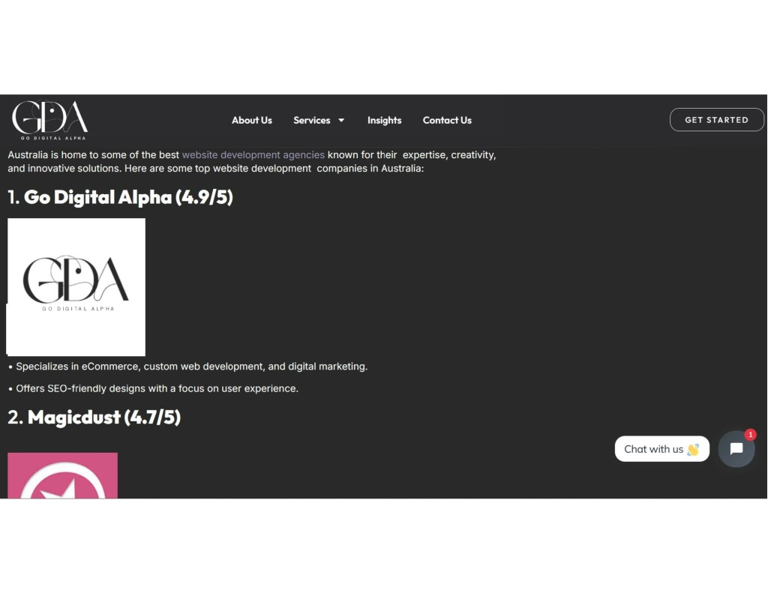Go to the Insights page

[385, 120]
